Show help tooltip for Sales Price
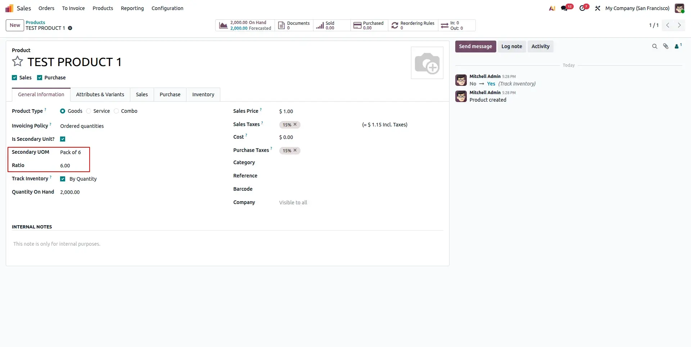Screen dimensions: 691x347 coord(261,109)
